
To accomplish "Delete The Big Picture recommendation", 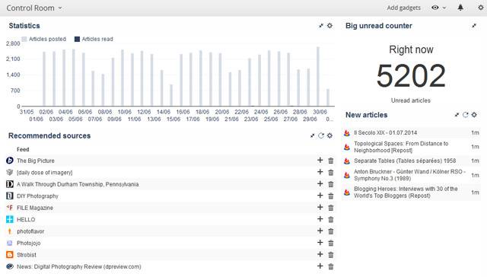I will [331, 161].
